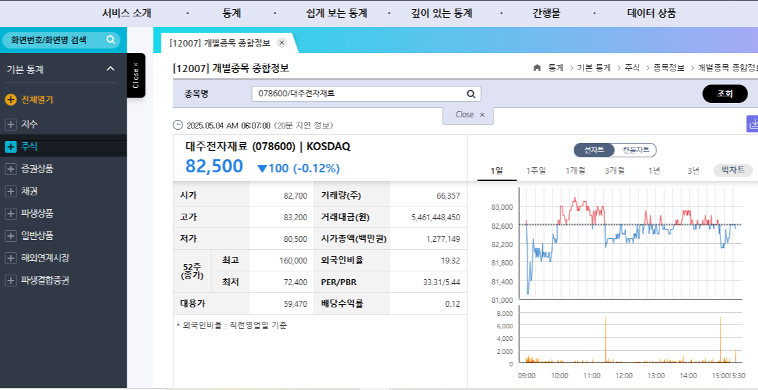
Task: Click the stock name input 078600/대주전자재료
Action: tap(366, 94)
